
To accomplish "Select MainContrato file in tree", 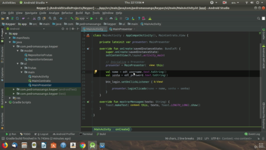I will coord(41,81).
